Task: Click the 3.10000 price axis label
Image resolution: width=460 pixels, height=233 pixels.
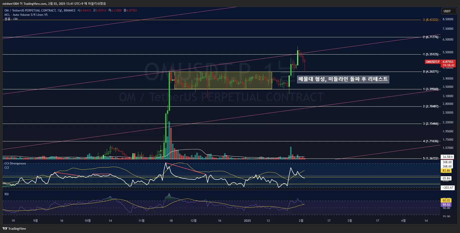Action: pos(448,96)
